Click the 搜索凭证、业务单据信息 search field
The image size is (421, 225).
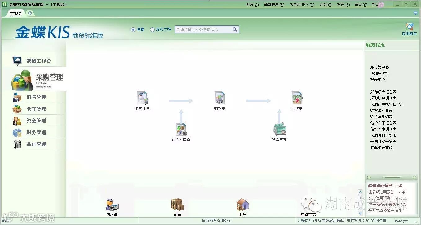(203, 29)
